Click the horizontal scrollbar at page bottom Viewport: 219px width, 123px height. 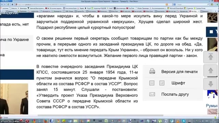(100, 115)
